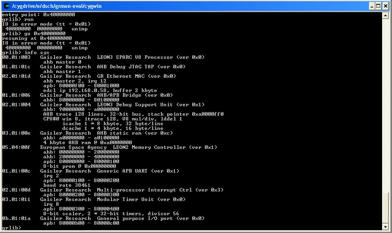Click device ID '02.01:00d'
Viewport: 392px width, 233px height.
click(16, 190)
